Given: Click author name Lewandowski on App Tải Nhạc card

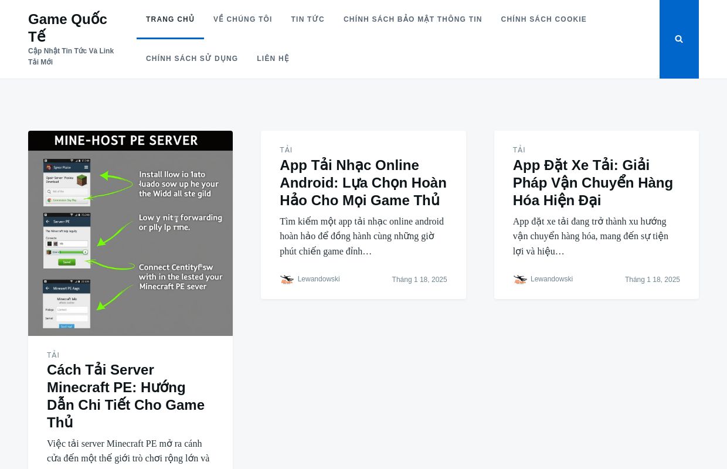Looking at the screenshot, I should (318, 279).
